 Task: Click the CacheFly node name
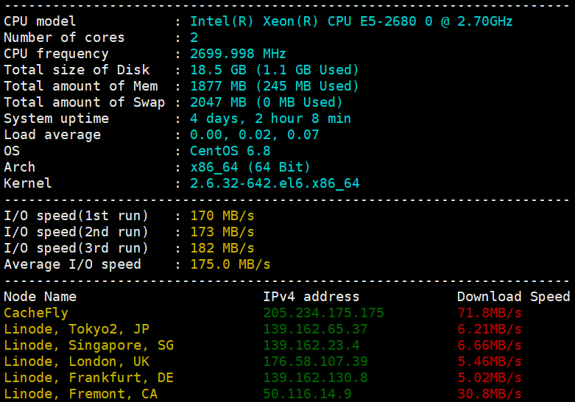(x=36, y=313)
